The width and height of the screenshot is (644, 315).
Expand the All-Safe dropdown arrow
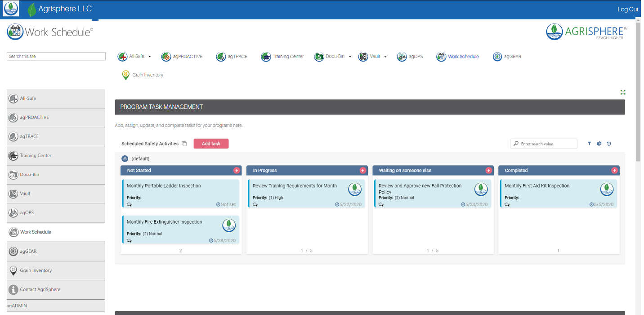pos(150,57)
